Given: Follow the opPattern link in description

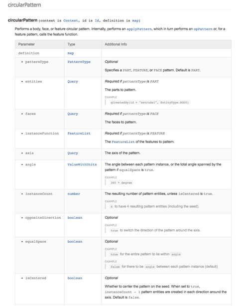Looking at the screenshot, I should point(203,29).
